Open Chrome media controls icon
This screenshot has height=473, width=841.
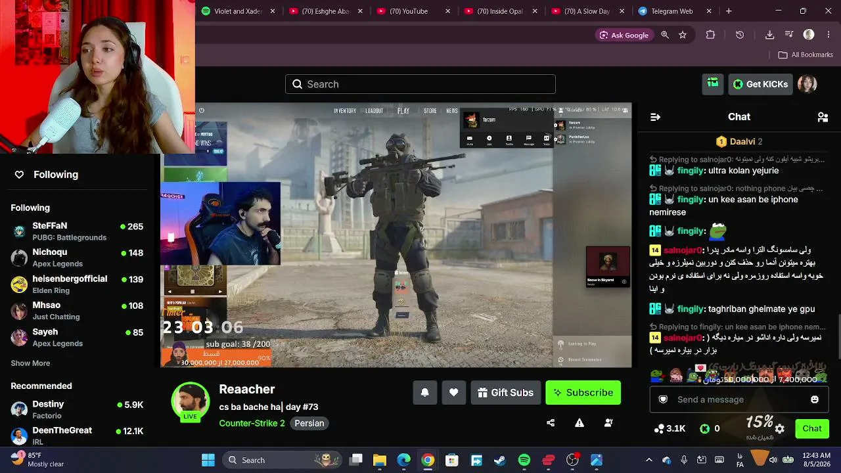789,35
